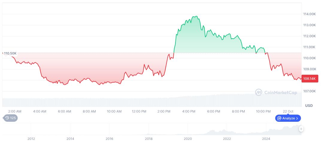Click the 22 Oct date axis label

(x=288, y=111)
